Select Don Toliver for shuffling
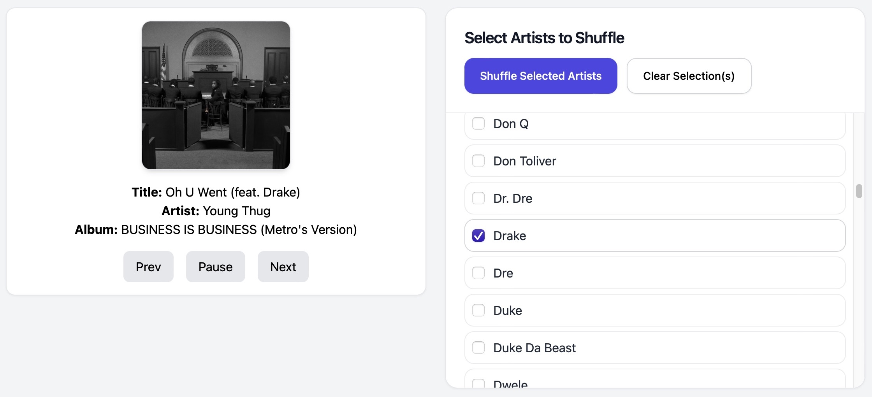The image size is (872, 397). click(x=478, y=161)
